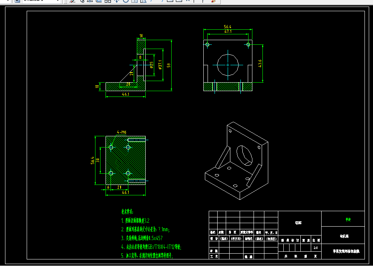Screen dimensions: 373x266
Task: Select the 10 base thickness dimension
Action: [97, 86]
